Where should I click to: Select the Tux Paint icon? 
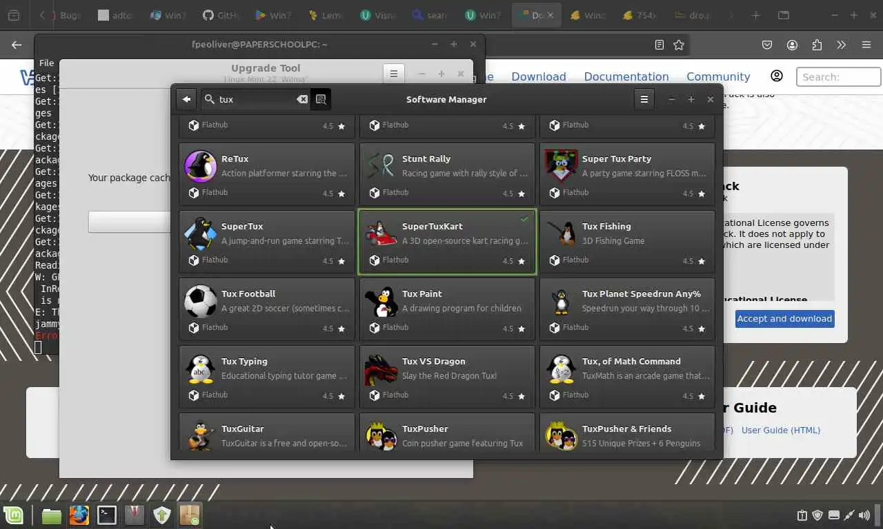[x=381, y=302]
